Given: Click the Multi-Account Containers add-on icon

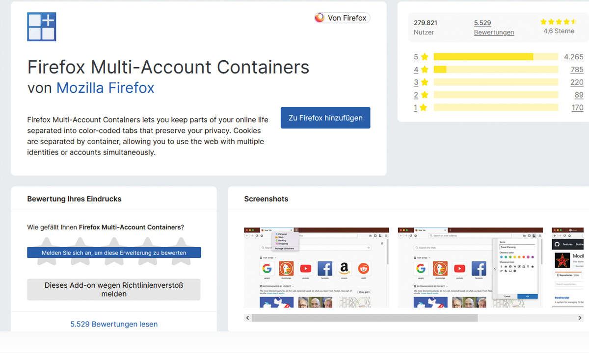Looking at the screenshot, I should point(42,27).
